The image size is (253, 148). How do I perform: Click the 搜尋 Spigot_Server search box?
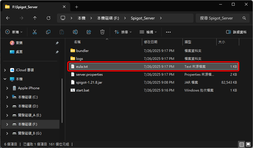[x=220, y=18]
